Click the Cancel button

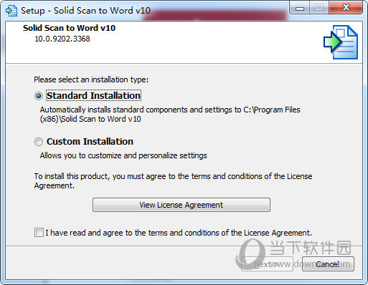328,264
